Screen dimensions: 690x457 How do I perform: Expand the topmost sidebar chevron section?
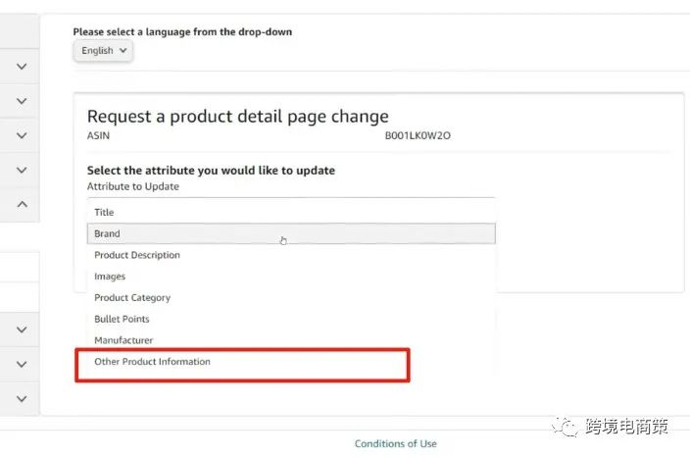(x=22, y=67)
